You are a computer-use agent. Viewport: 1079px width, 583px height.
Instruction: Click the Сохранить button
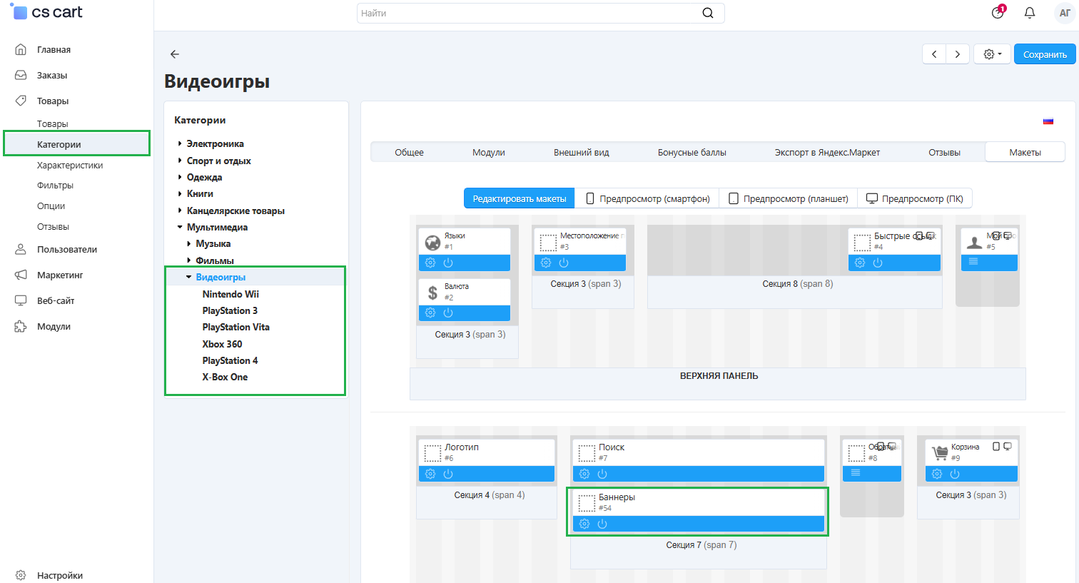tap(1045, 54)
